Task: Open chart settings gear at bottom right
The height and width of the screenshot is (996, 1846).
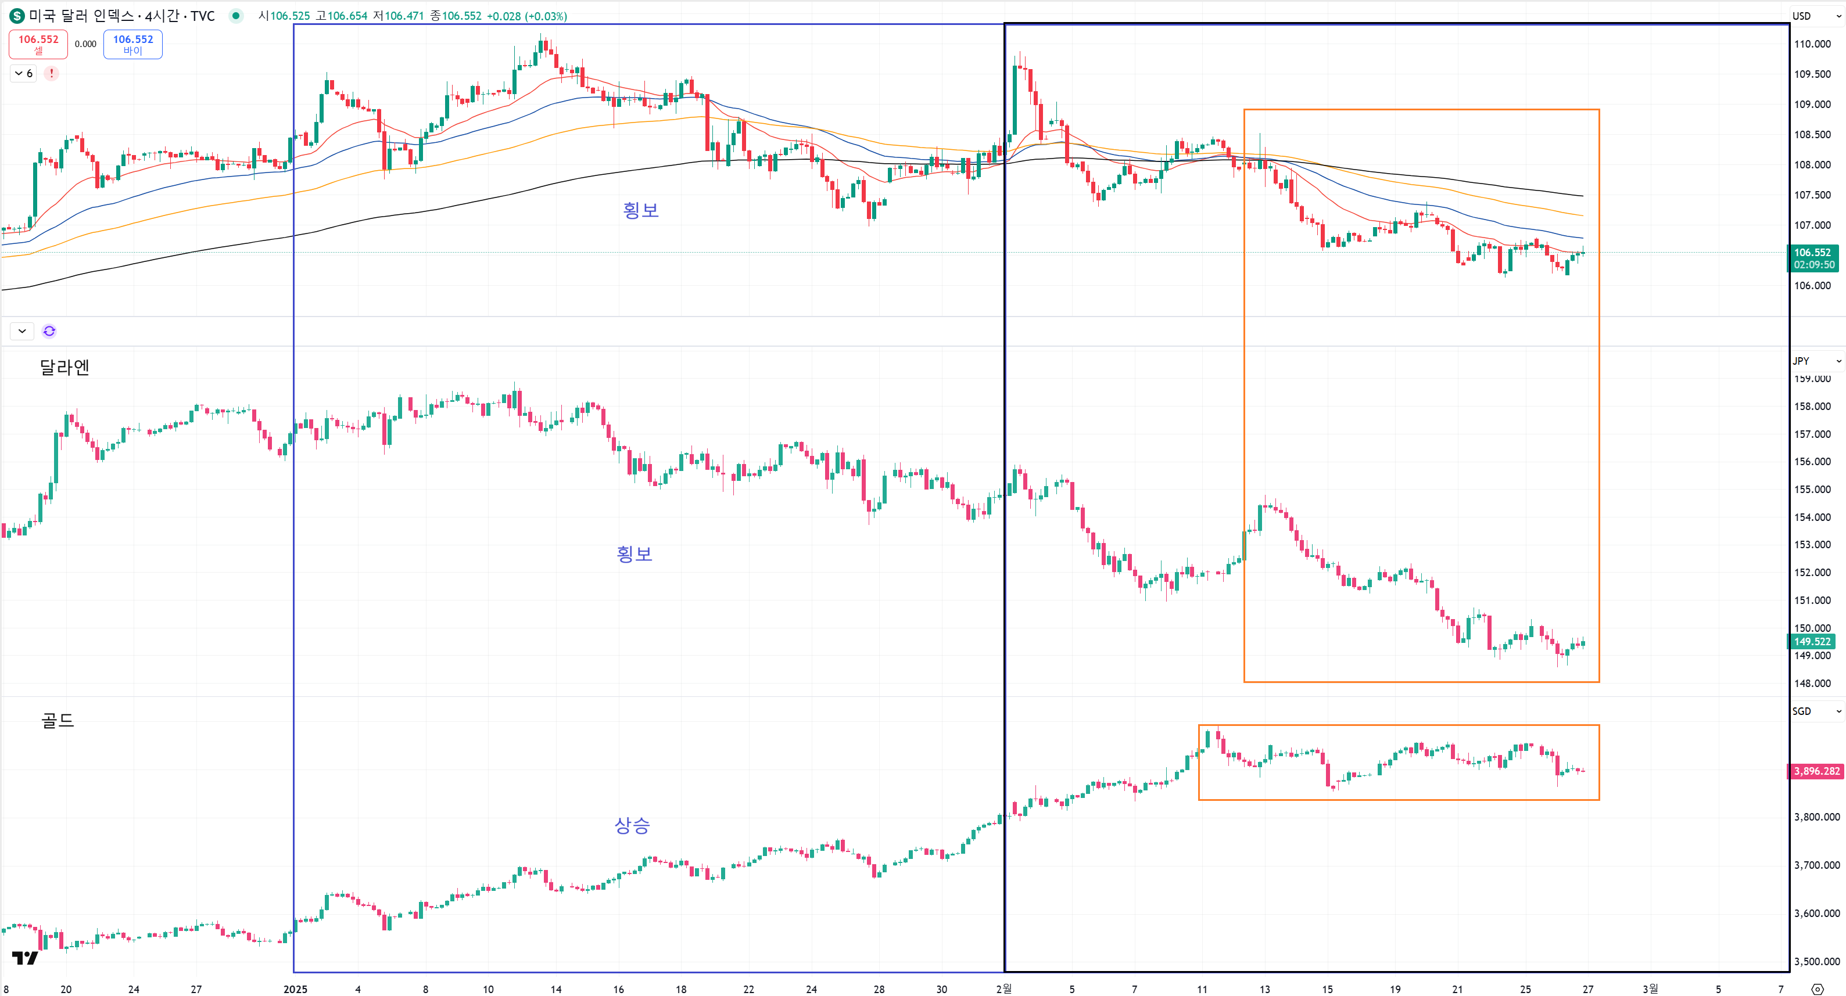Action: tap(1816, 989)
